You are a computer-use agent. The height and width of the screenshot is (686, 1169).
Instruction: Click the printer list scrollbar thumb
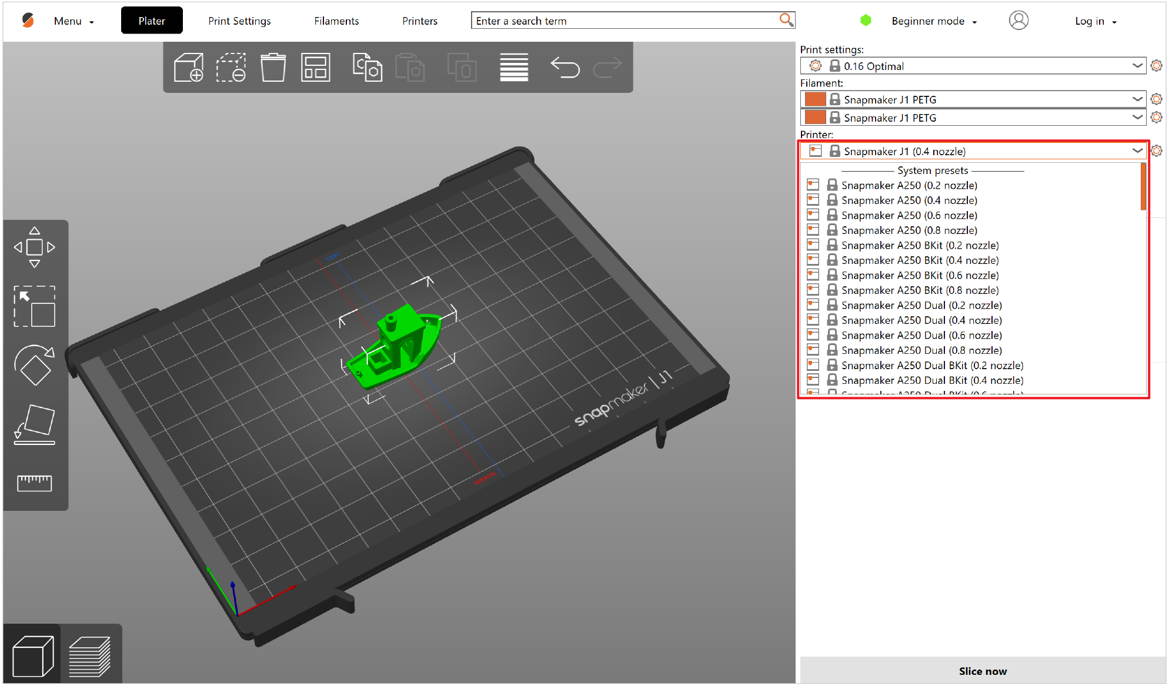point(1143,186)
